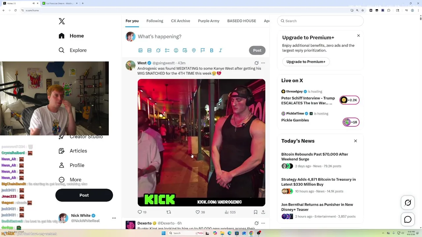Open account options next to Nick White
This screenshot has width=422, height=237.
tap(114, 218)
